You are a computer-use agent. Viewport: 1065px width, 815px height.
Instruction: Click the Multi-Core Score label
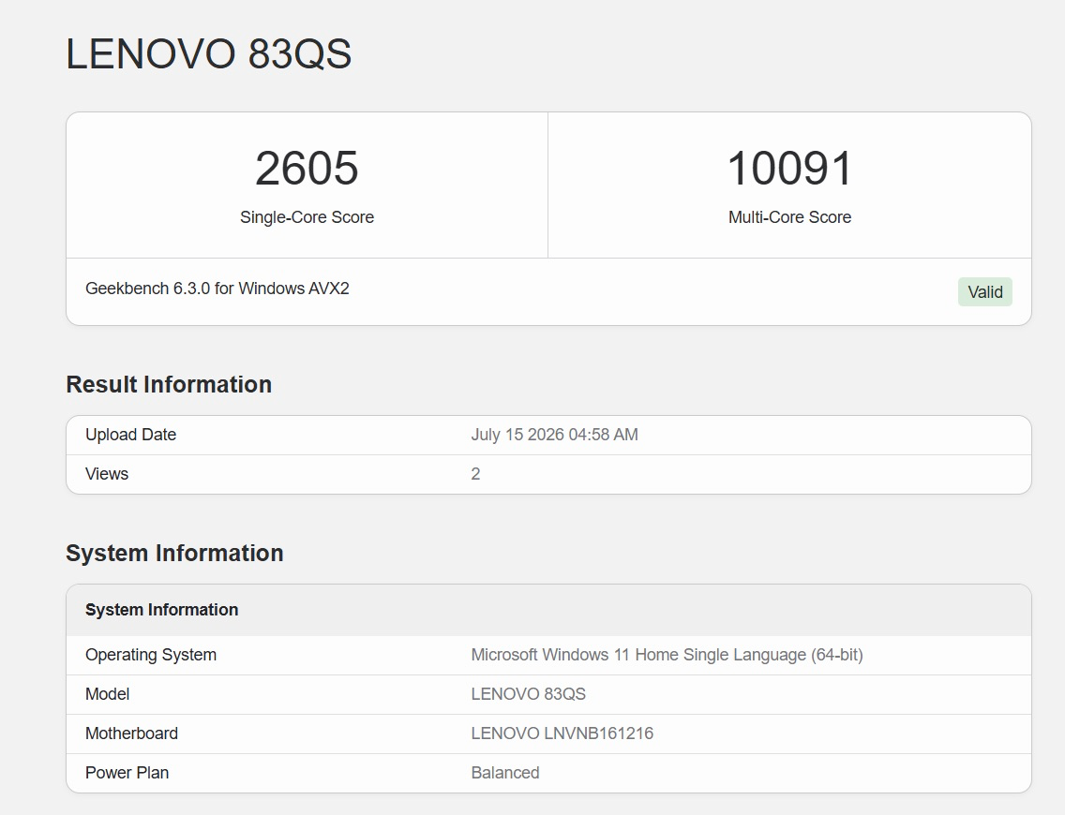tap(790, 217)
